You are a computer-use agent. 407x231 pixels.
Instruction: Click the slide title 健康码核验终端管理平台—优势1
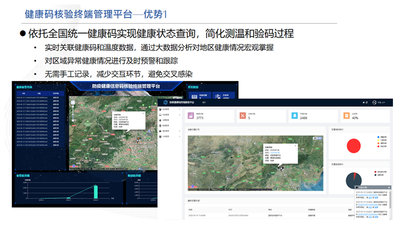click(96, 14)
